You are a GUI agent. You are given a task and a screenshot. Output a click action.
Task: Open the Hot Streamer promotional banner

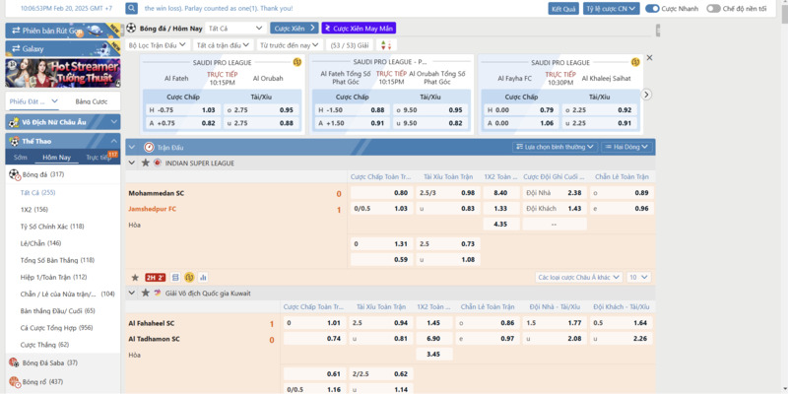tap(63, 73)
